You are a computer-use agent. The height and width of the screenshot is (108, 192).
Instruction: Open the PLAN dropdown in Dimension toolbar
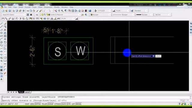tap(68, 19)
